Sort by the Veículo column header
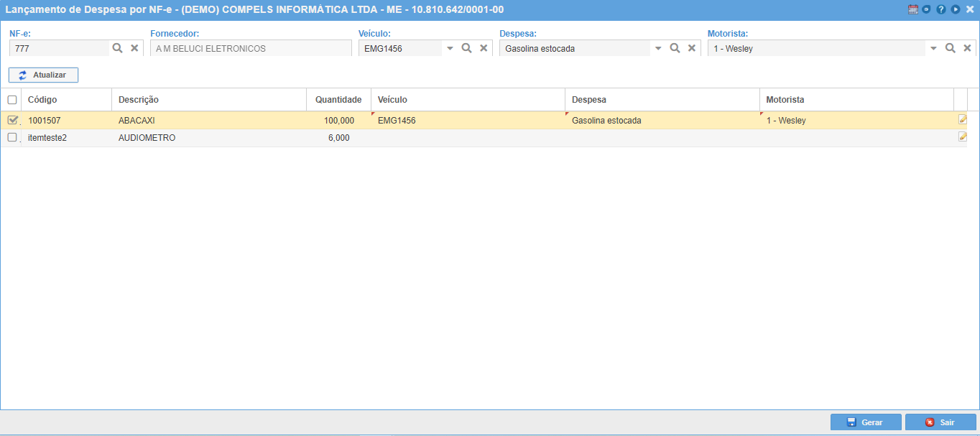Image resolution: width=980 pixels, height=436 pixels. 468,100
